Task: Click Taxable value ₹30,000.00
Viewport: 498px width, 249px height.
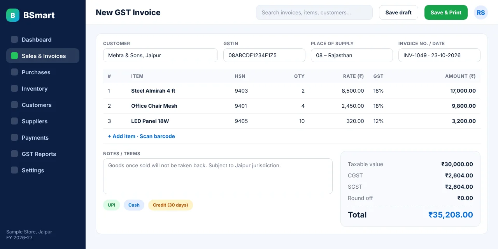Action: coord(457,164)
